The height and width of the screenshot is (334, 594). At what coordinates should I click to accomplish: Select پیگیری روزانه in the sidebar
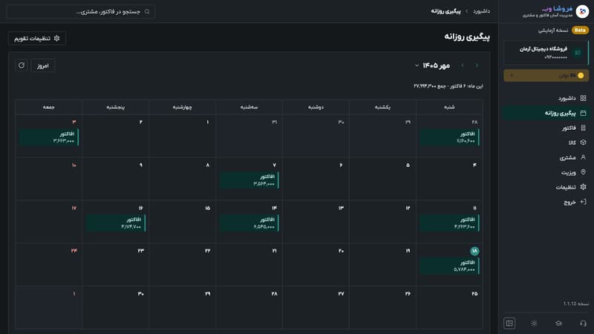click(x=546, y=113)
